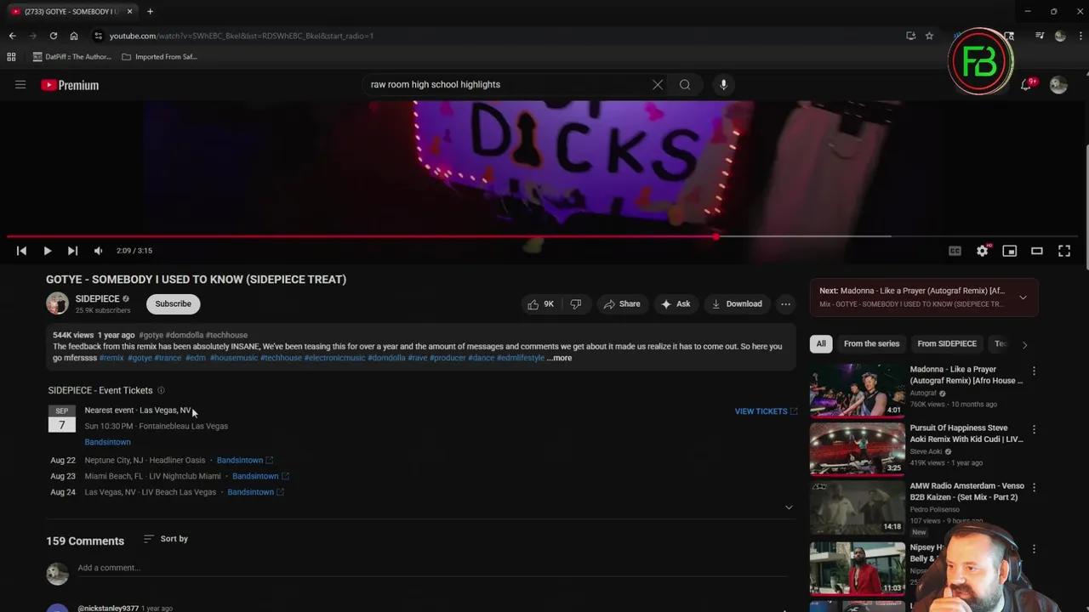The width and height of the screenshot is (1089, 612).
Task: Focus the Add a comment field
Action: pos(431,568)
